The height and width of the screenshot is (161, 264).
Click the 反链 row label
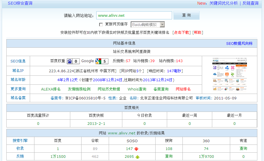pyautogui.click(x=20, y=156)
